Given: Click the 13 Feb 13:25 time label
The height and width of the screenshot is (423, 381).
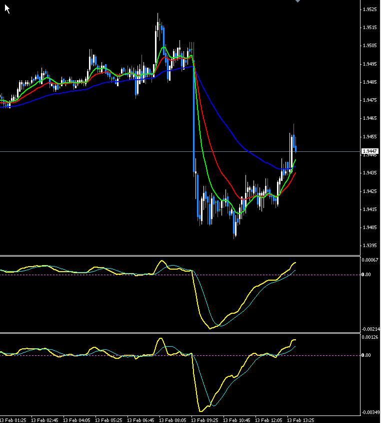Looking at the screenshot, I should [x=300, y=419].
